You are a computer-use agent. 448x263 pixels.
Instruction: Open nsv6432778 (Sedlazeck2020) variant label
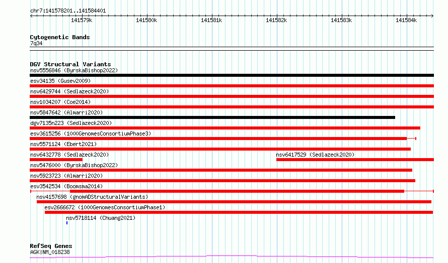pyautogui.click(x=69, y=155)
